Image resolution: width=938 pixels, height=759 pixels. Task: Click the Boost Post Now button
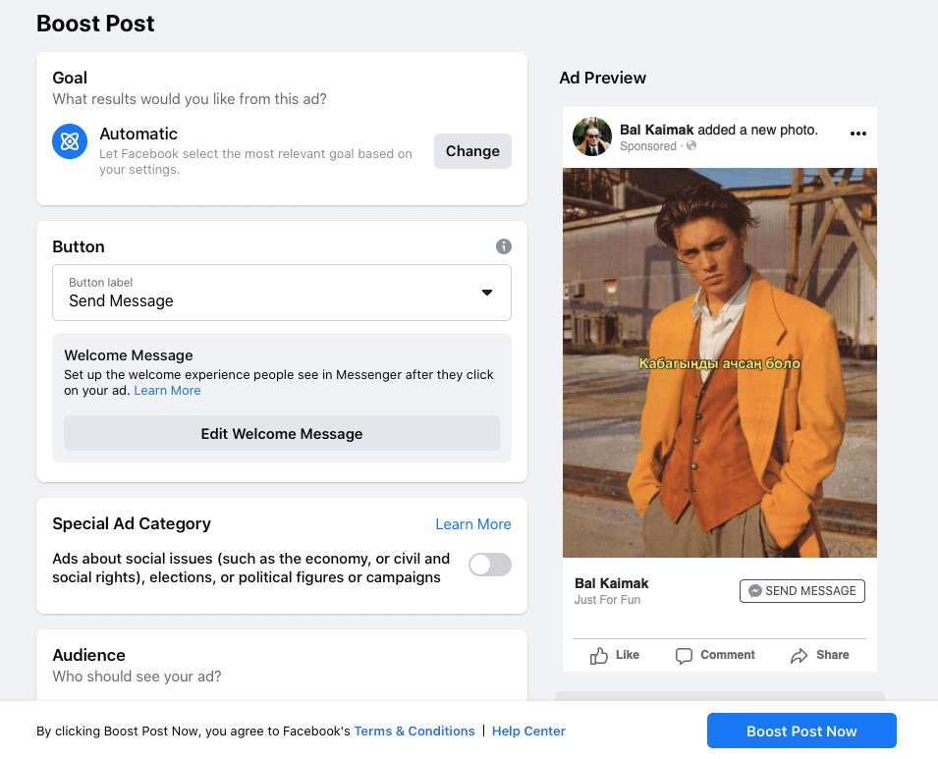point(801,731)
